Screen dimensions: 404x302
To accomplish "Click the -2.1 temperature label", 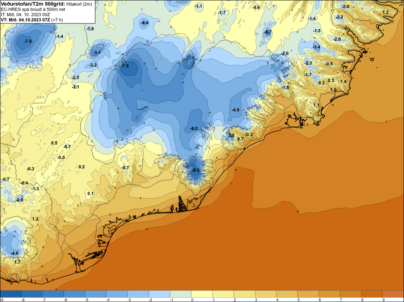I will (75, 87).
